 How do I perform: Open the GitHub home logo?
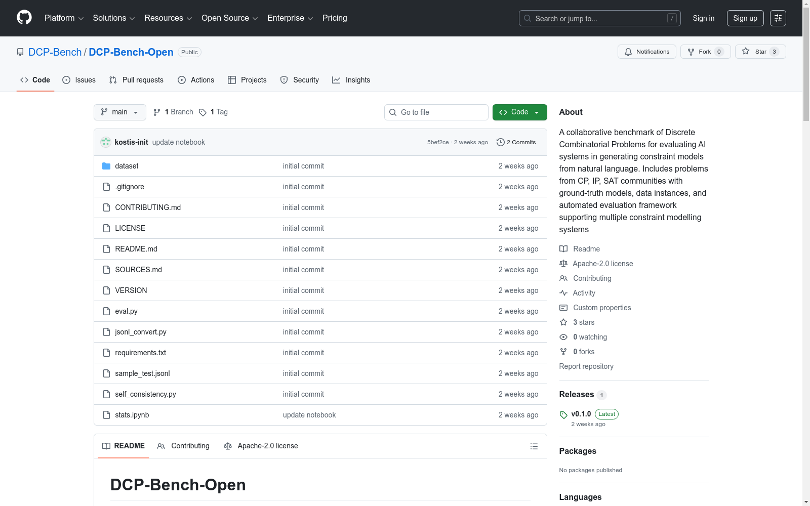tap(24, 18)
